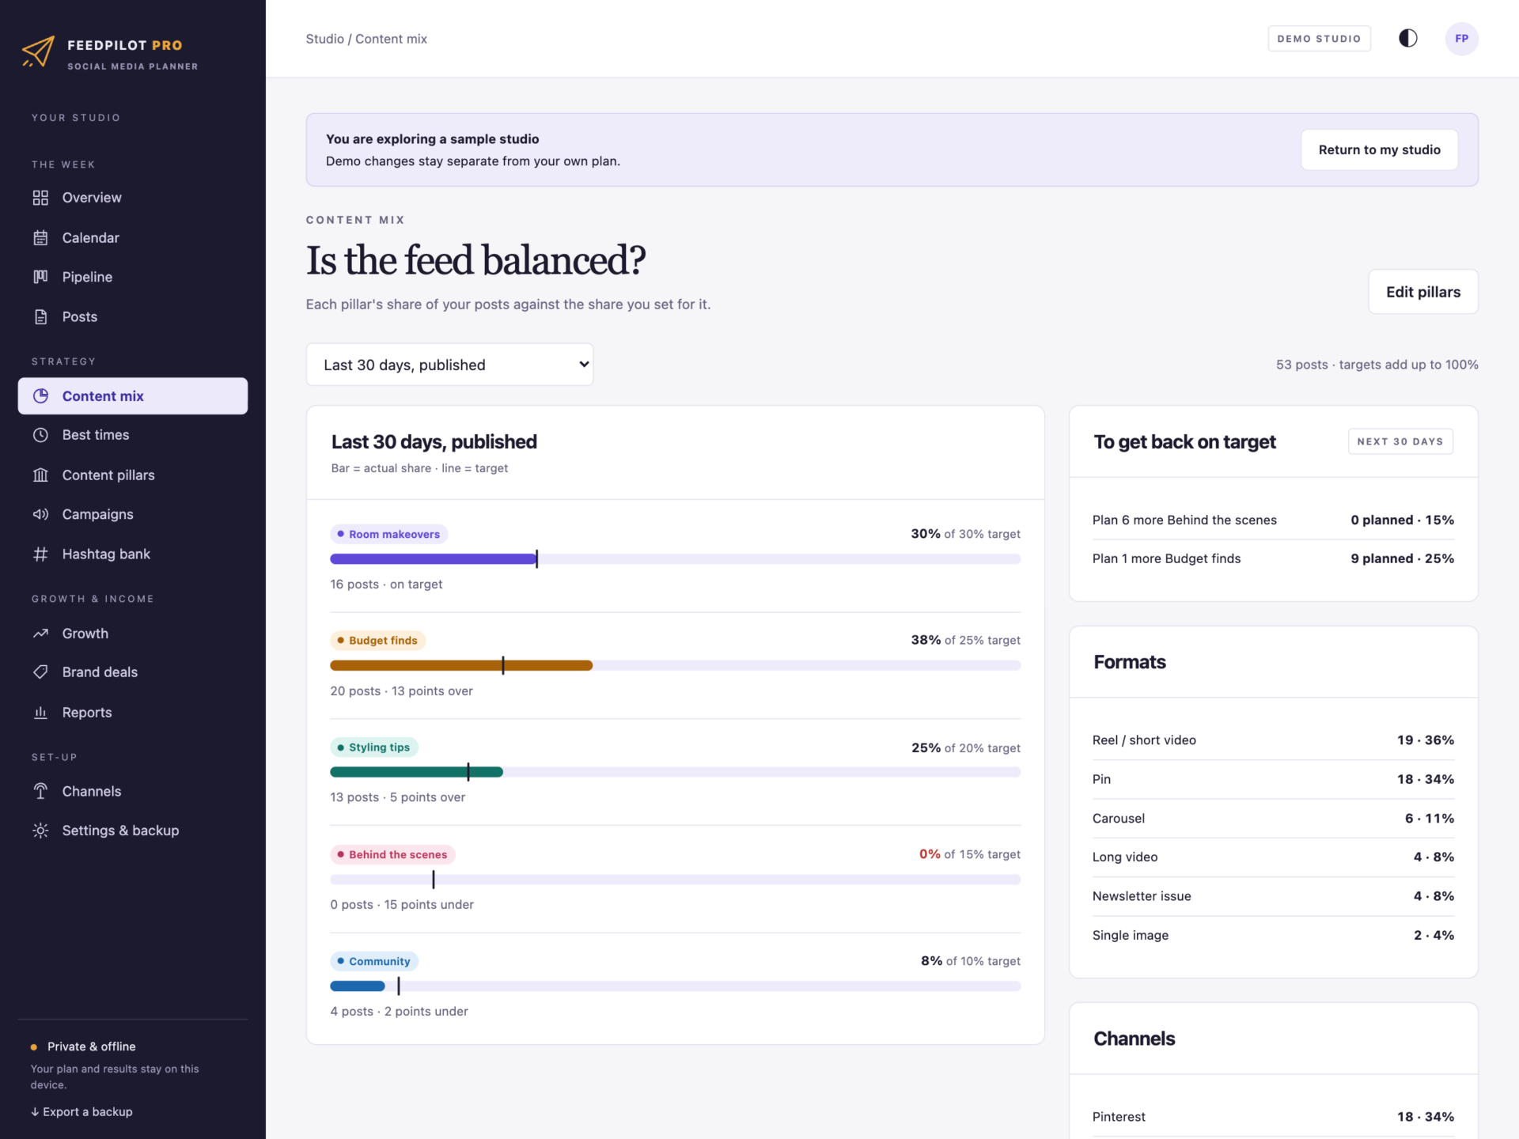Toggle the dark/light theme switch

point(1407,39)
